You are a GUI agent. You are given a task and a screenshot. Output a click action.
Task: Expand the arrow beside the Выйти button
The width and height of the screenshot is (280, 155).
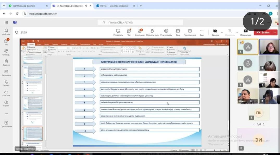click(275, 33)
